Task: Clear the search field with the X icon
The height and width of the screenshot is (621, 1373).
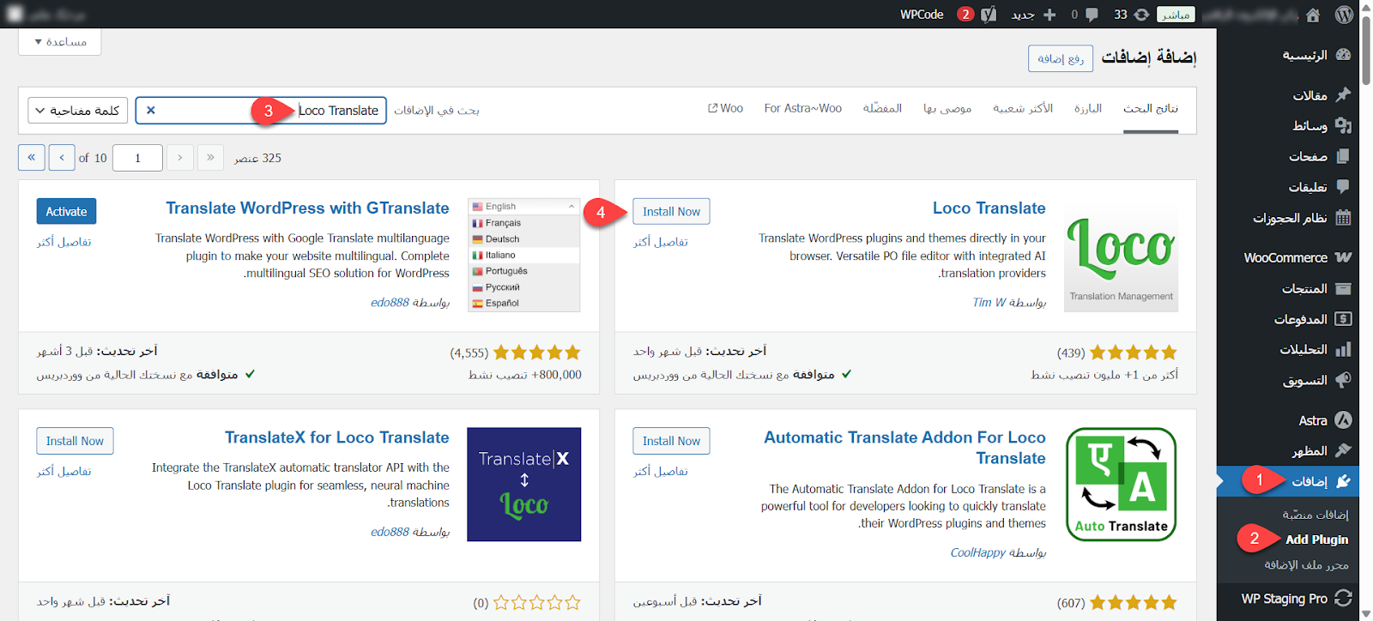Action: point(151,110)
